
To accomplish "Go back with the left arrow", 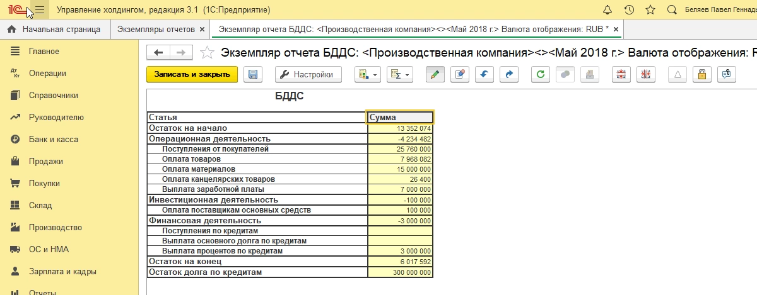I will pos(158,53).
